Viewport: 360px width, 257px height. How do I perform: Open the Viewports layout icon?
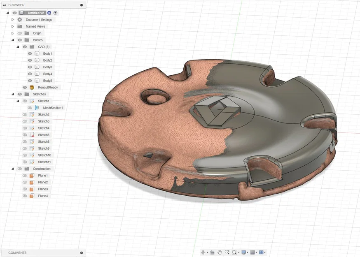pyautogui.click(x=261, y=252)
